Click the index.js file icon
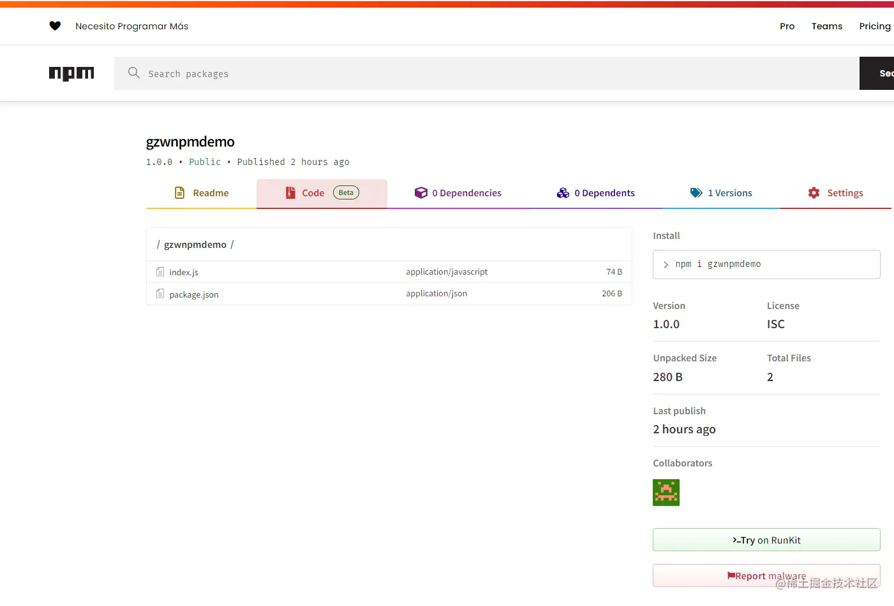 [160, 272]
